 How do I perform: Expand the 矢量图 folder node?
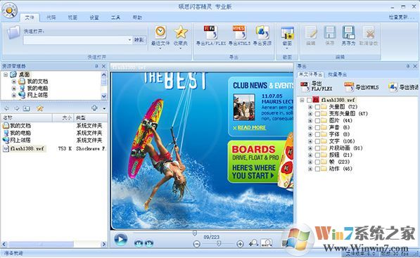[x=310, y=107]
